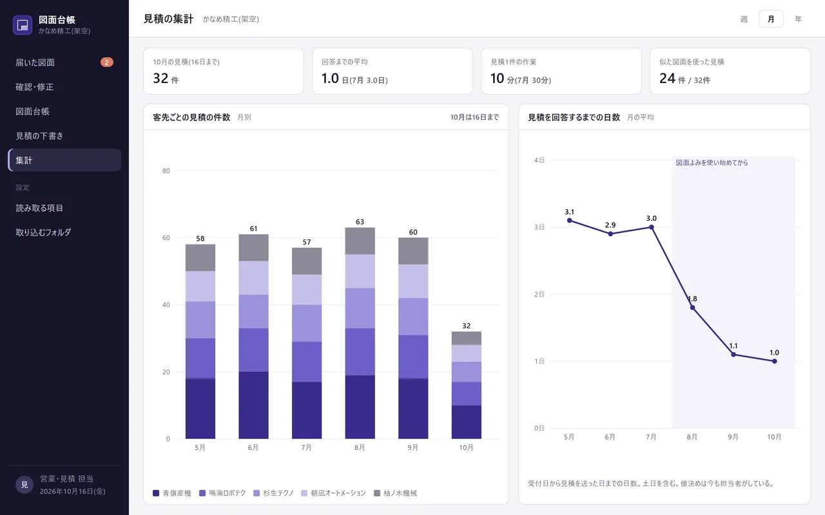Click the 青嶺産機 legend color swatch
825x515 pixels.
click(x=156, y=493)
